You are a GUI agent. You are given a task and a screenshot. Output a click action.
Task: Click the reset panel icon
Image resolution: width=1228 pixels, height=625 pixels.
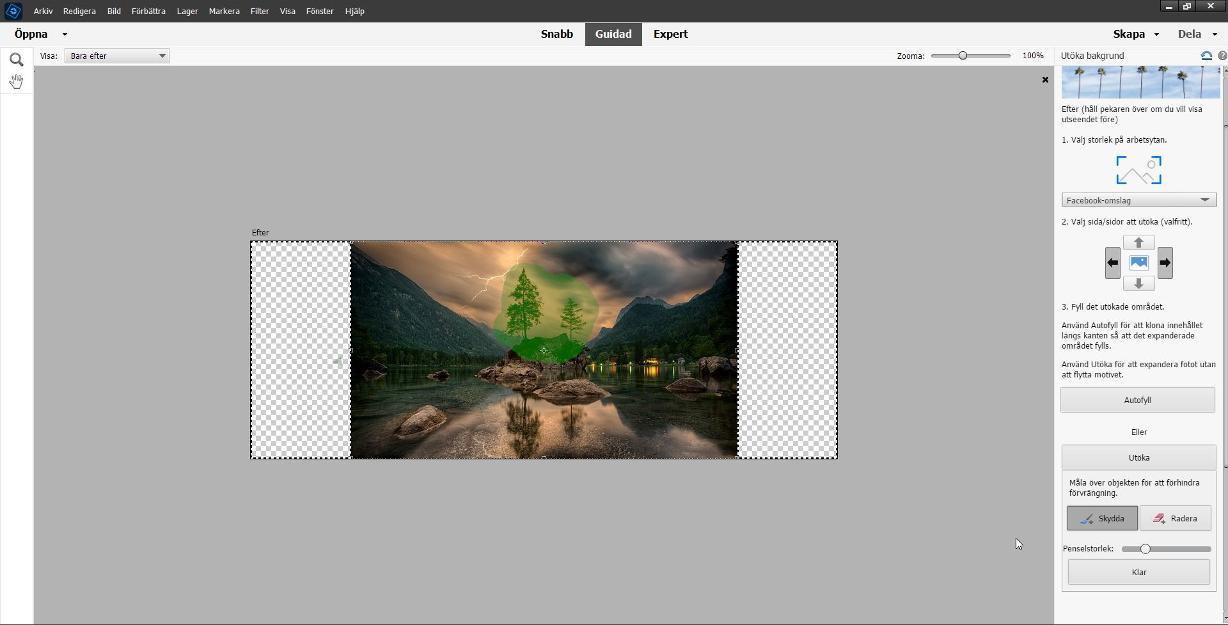coord(1206,56)
